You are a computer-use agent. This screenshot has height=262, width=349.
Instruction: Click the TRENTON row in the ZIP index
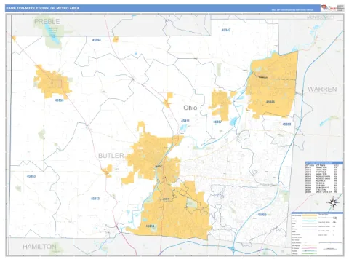321,189
